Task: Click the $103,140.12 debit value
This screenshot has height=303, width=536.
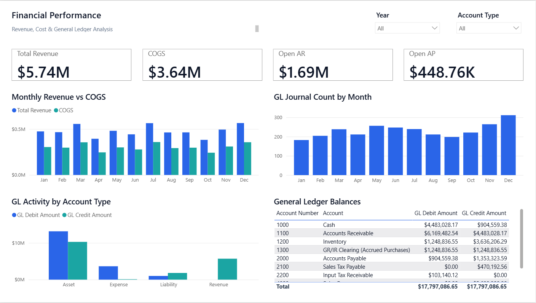Action: [443, 275]
